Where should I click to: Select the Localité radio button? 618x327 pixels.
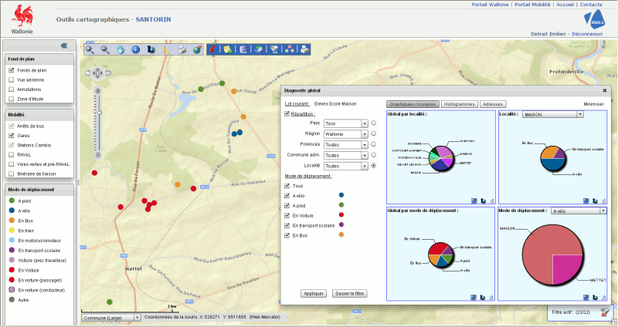pyautogui.click(x=373, y=166)
